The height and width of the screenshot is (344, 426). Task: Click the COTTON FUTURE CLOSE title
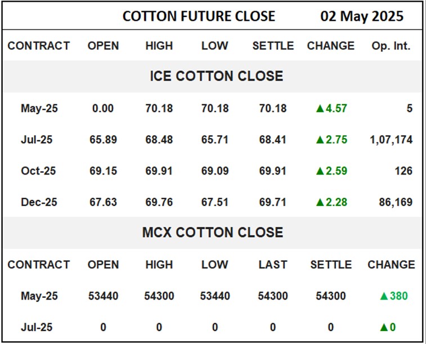pos(199,16)
